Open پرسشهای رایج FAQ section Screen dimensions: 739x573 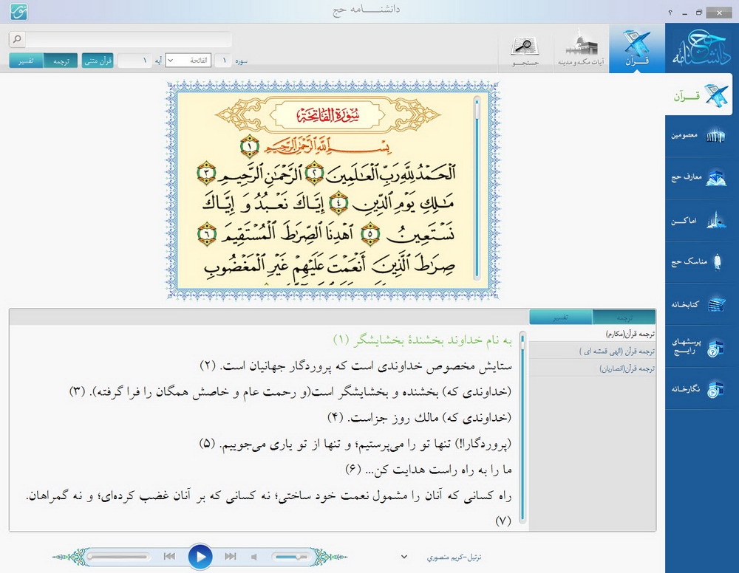pos(698,346)
